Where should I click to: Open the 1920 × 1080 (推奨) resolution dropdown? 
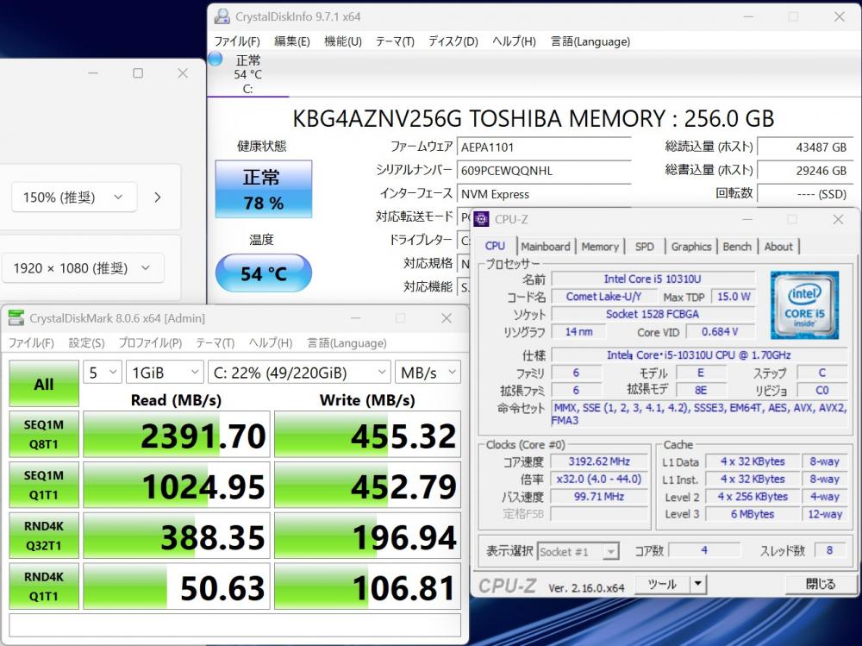(83, 268)
